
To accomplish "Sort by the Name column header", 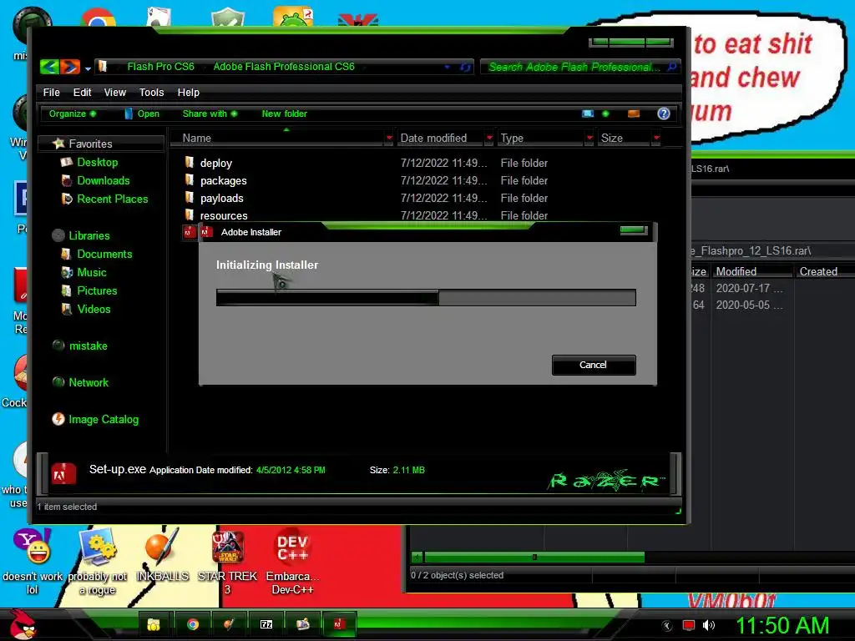I will 277,138.
